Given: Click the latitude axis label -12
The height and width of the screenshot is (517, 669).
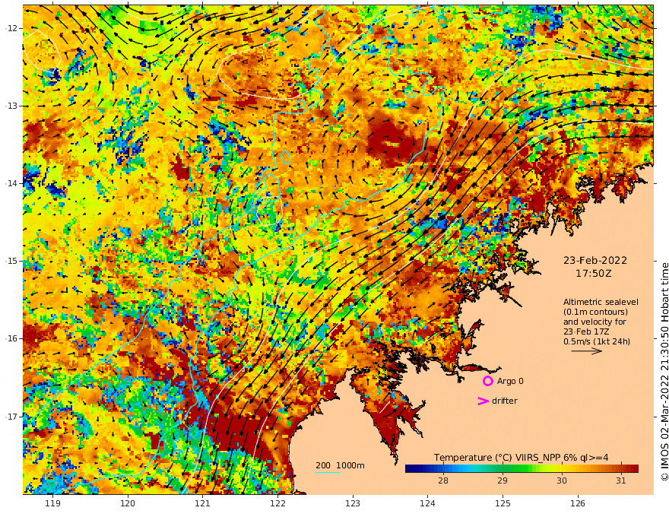Looking at the screenshot, I should 11,28.
